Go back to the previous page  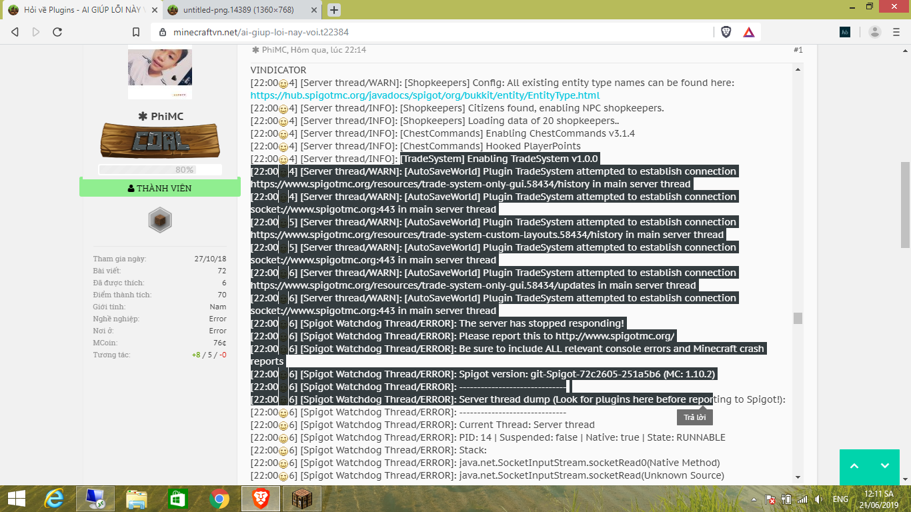click(15, 32)
